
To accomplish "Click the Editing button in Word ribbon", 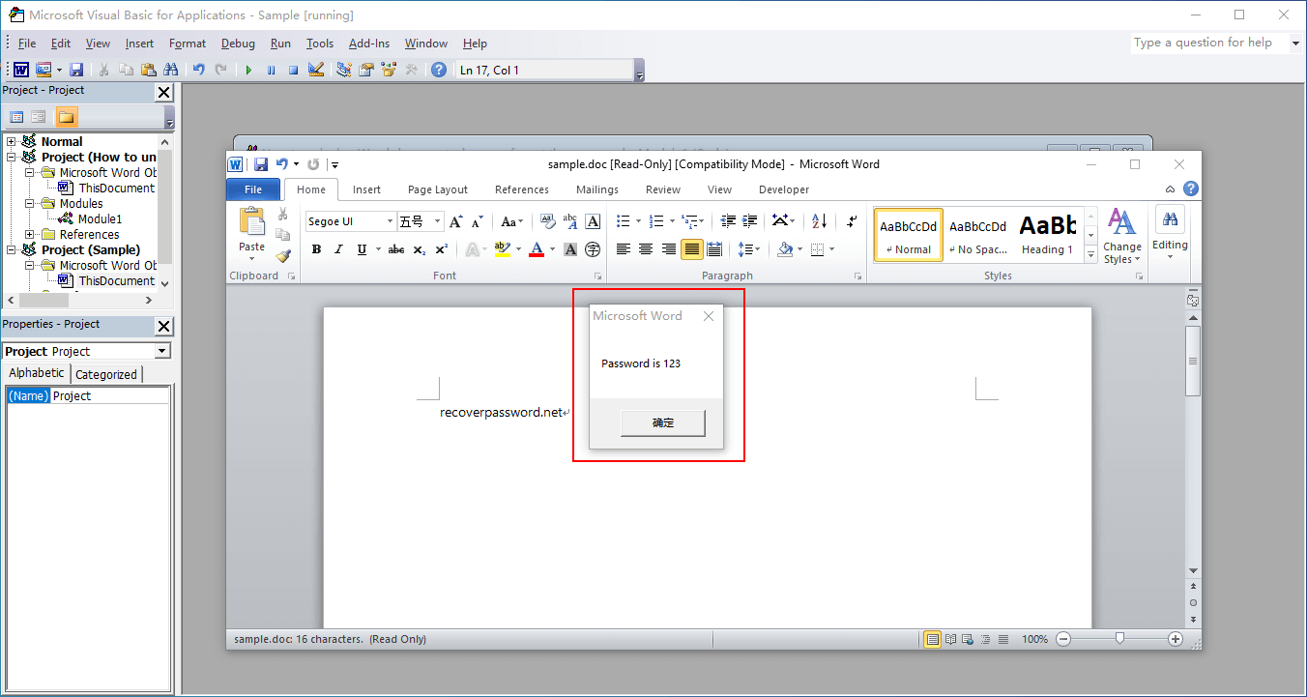I will click(x=1170, y=230).
